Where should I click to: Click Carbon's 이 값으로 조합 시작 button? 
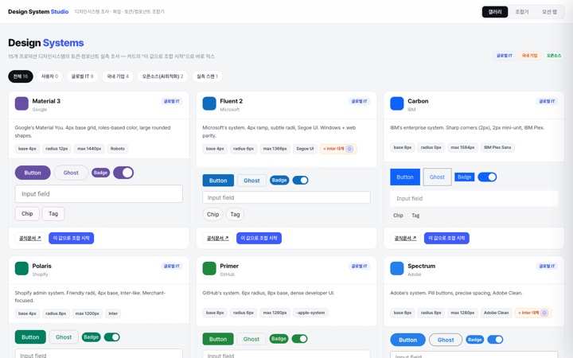(x=446, y=238)
